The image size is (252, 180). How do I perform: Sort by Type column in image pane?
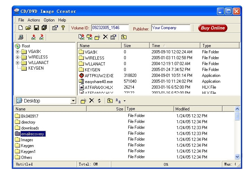click(x=220, y=46)
